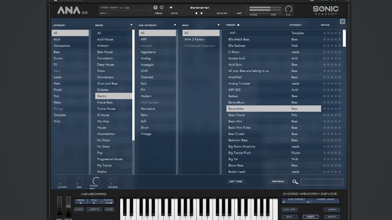Click the Rating column header
392x220 pixels.
pos(325,25)
